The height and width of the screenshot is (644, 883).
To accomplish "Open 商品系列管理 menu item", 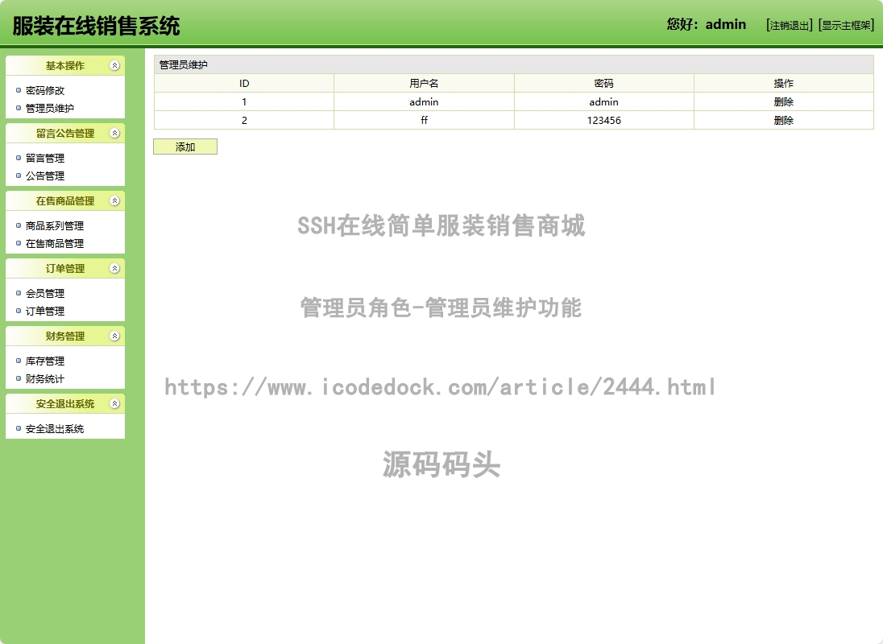I will (55, 225).
